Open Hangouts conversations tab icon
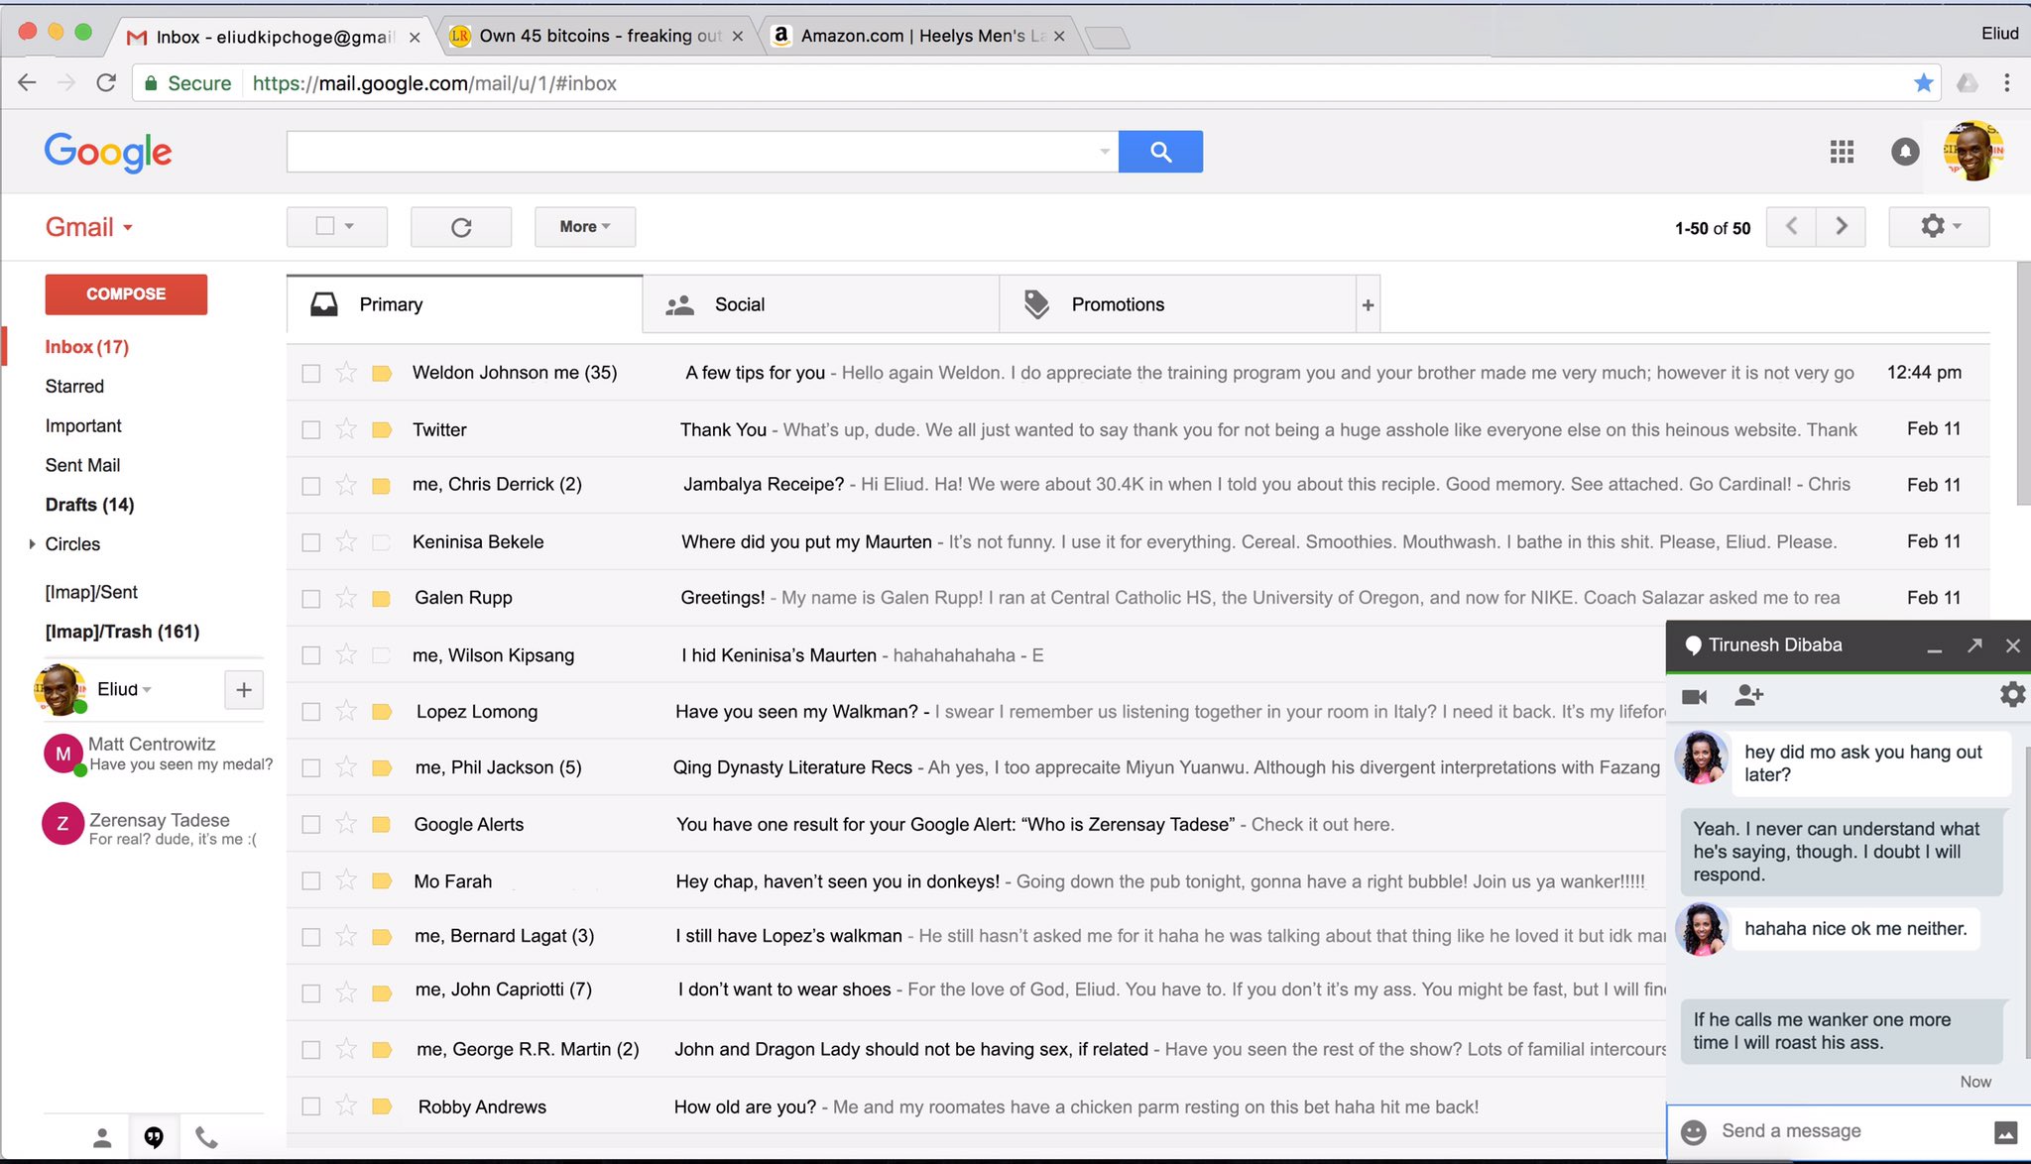This screenshot has height=1164, width=2031. pyautogui.click(x=154, y=1137)
